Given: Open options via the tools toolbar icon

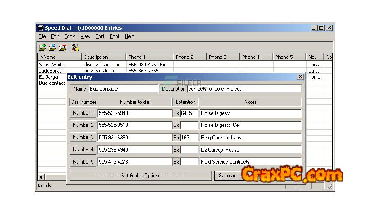Looking at the screenshot, I should pyautogui.click(x=75, y=47).
